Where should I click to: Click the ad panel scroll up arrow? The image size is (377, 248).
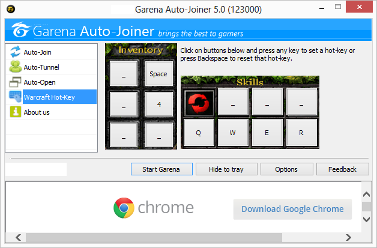tap(366, 194)
